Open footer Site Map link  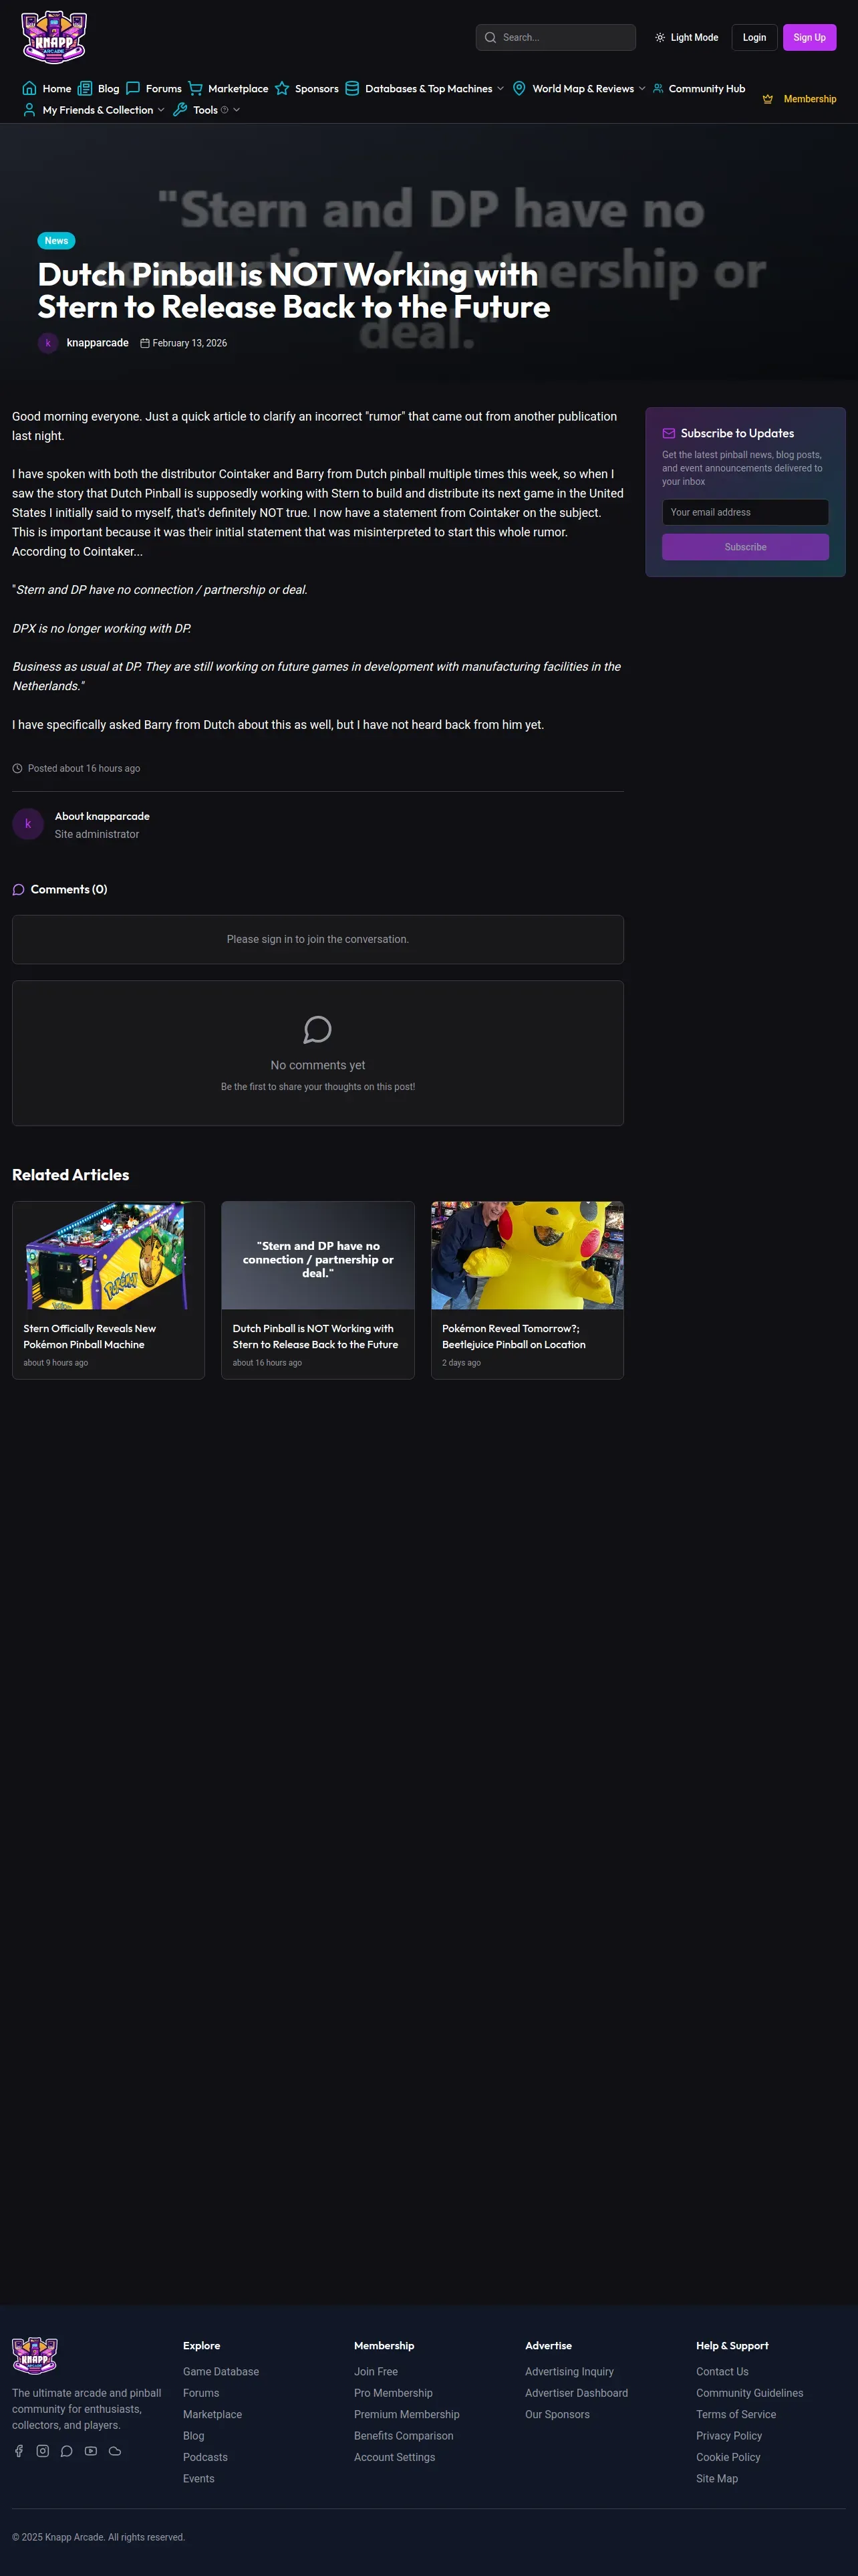pos(717,2478)
